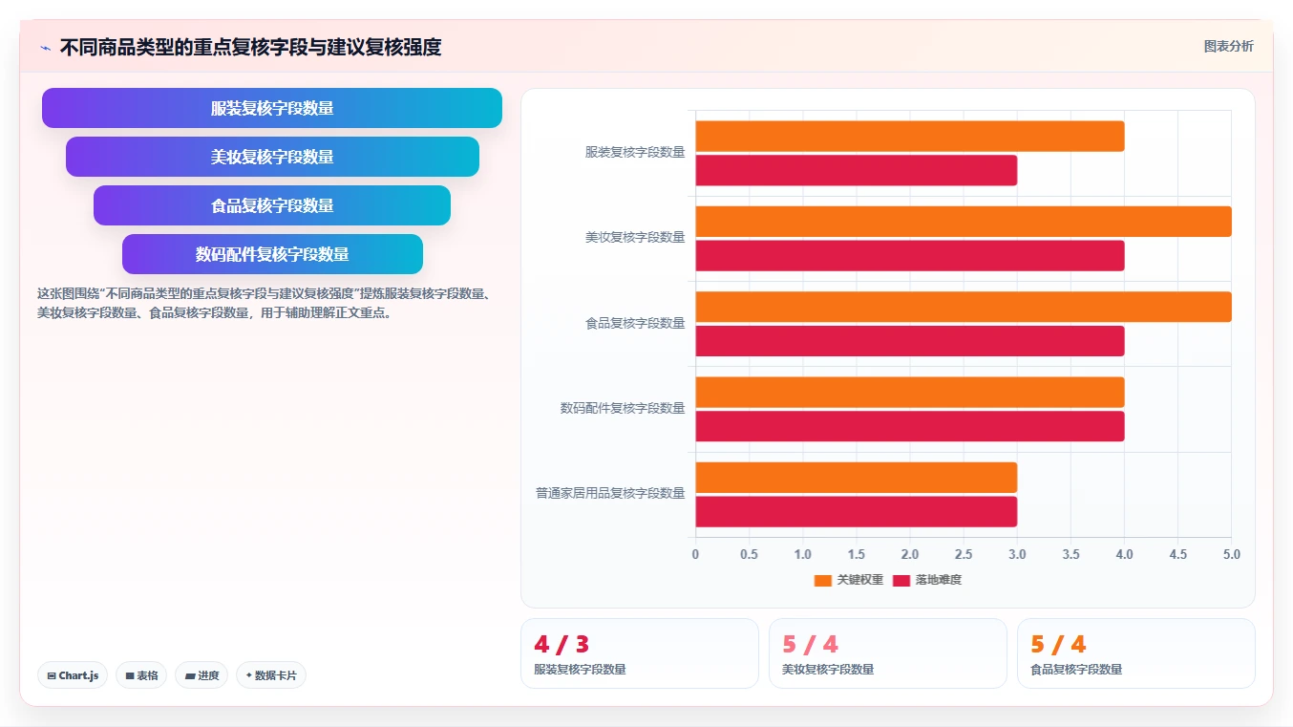Select the 服装复核字段数量 funnel bar
1293x727 pixels.
tap(272, 108)
